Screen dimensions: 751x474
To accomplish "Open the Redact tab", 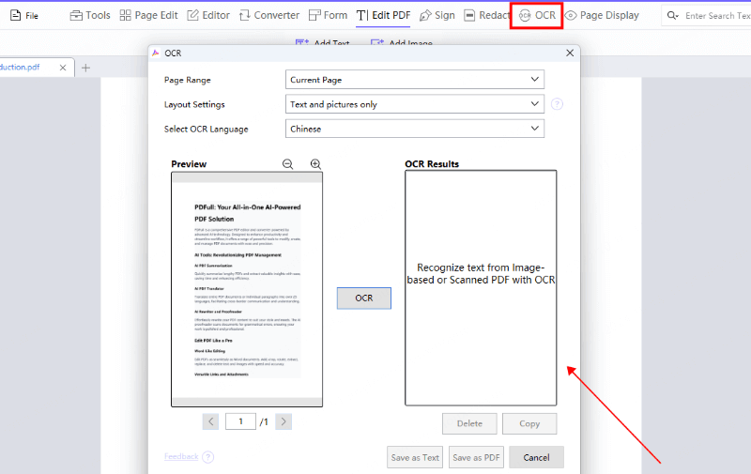I will (x=486, y=15).
